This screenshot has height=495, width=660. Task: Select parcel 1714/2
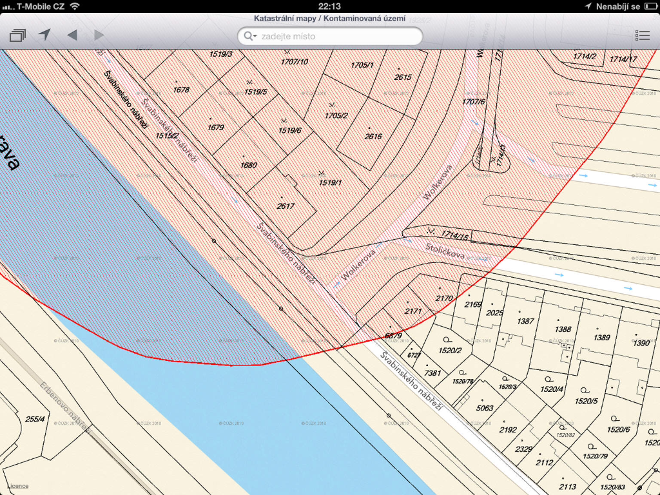[x=585, y=56]
